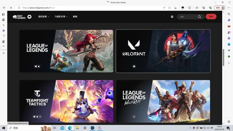The height and width of the screenshot is (131, 233).
Task: Open the notification center icon
Action: coord(228,128)
